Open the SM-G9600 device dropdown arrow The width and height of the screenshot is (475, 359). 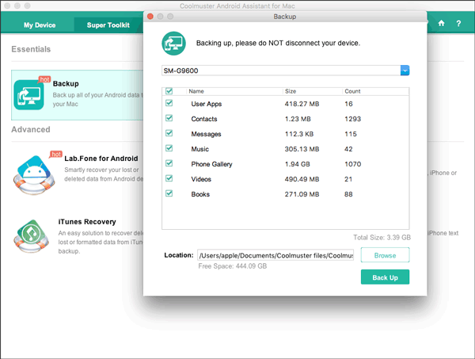click(405, 71)
